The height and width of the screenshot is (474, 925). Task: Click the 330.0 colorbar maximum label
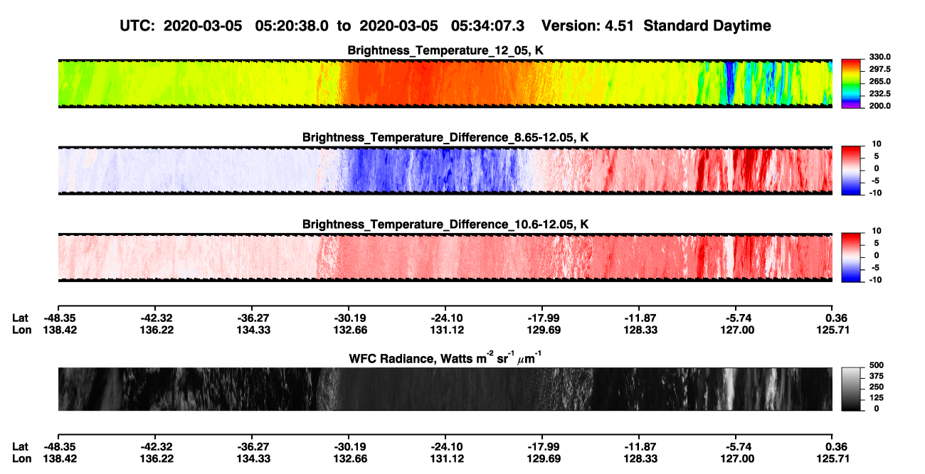point(880,57)
